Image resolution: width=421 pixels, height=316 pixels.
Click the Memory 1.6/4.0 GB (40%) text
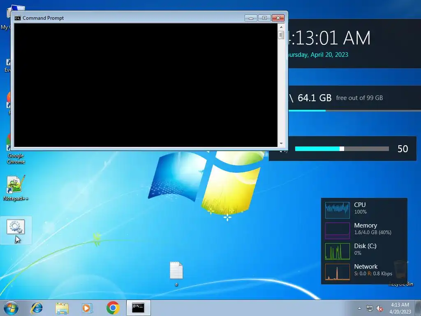click(x=372, y=232)
